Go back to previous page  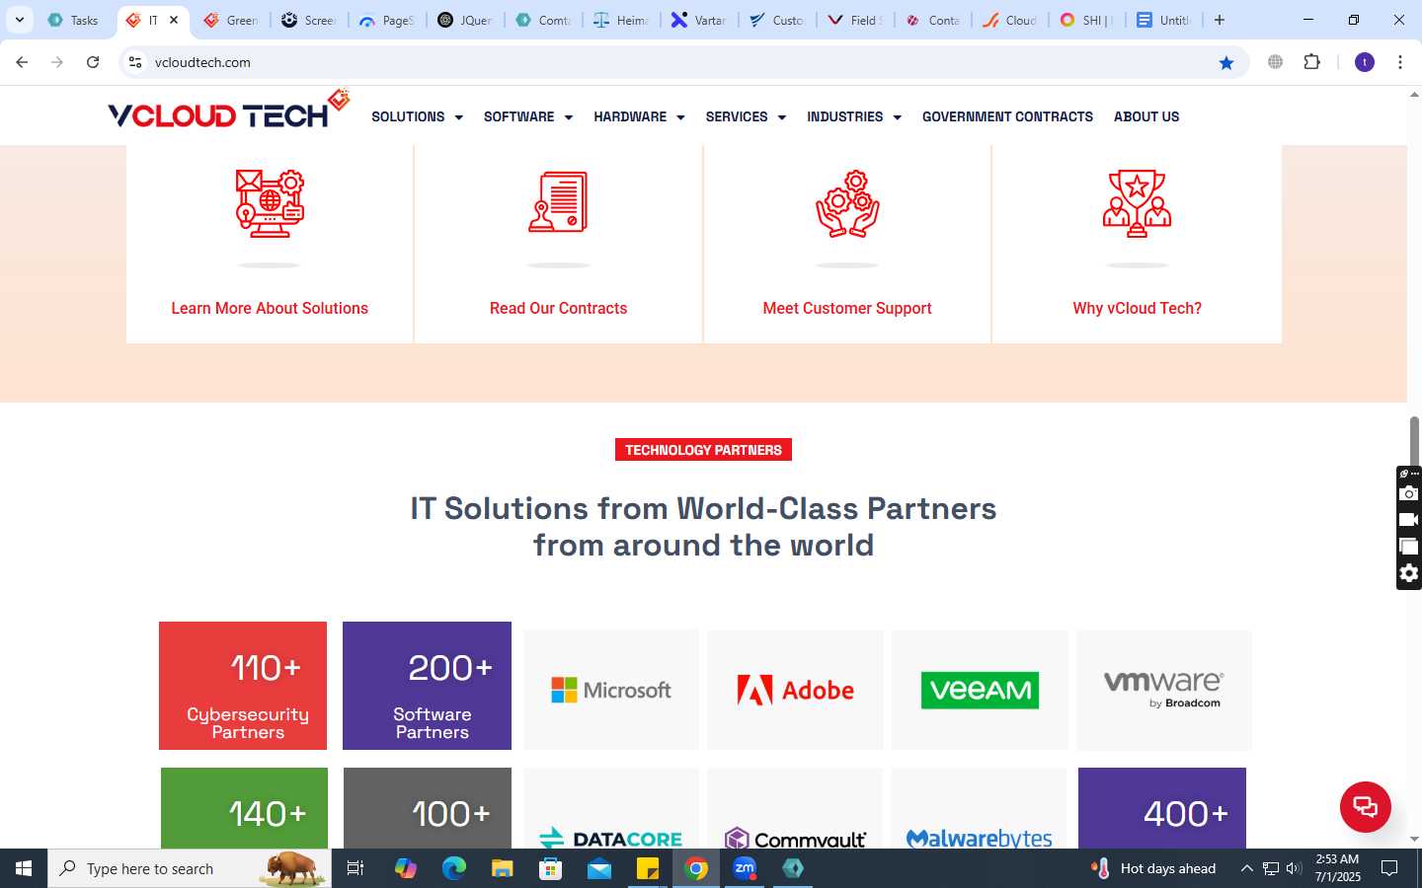click(x=22, y=62)
